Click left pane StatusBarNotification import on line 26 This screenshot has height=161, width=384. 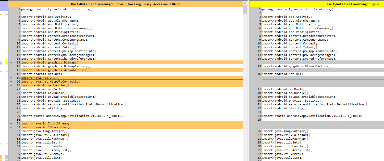(73, 104)
